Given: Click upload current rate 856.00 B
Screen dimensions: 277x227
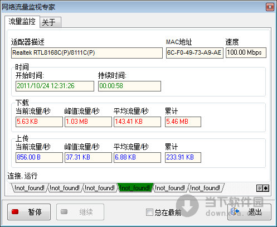Looking at the screenshot, I should point(39,157).
